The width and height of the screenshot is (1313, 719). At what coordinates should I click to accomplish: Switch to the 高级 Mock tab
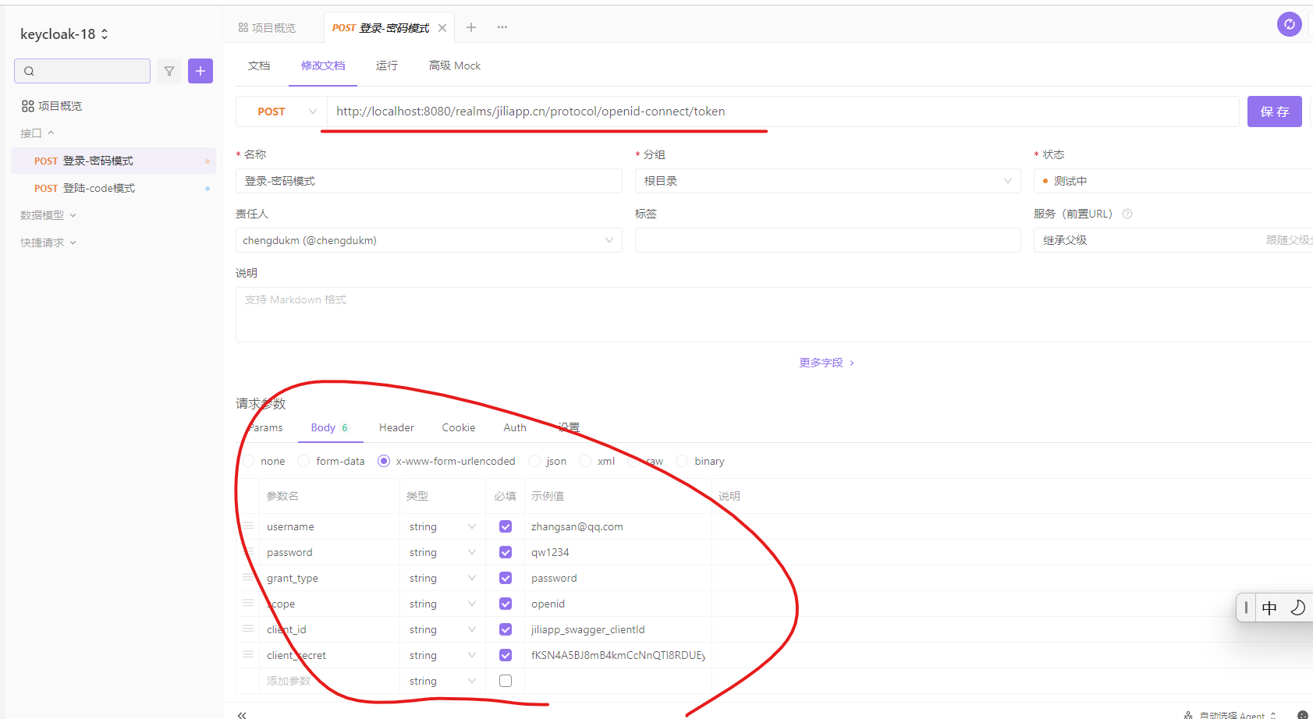[455, 66]
